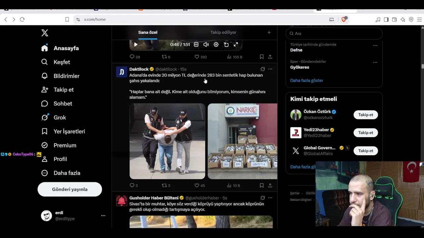Open the NARKO boxes photo

[x=242, y=141]
